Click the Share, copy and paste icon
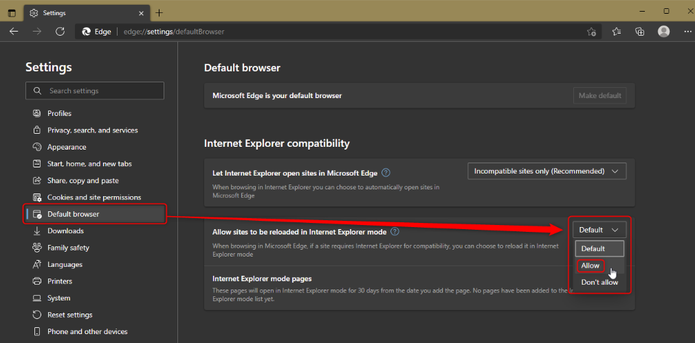The height and width of the screenshot is (343, 695). (37, 180)
